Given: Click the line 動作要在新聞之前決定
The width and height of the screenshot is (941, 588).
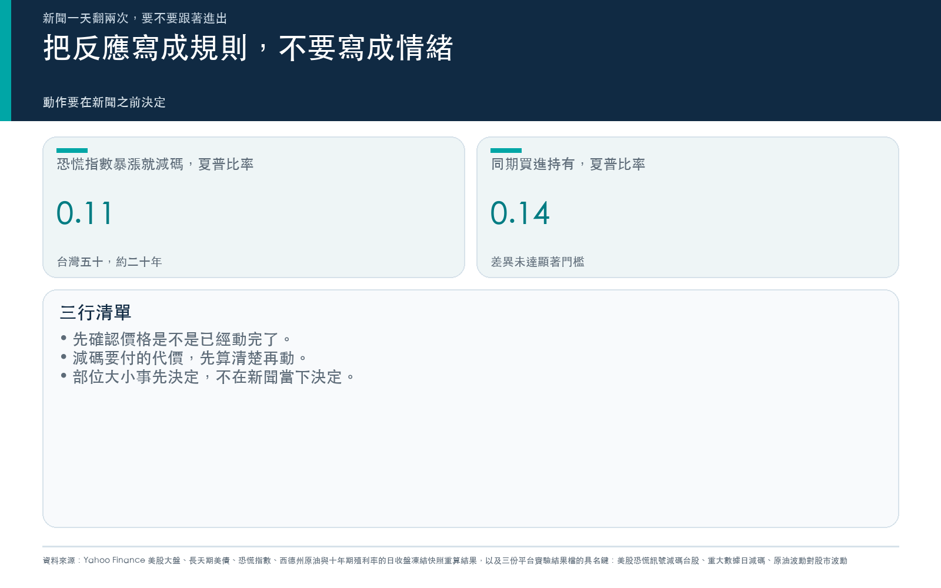Looking at the screenshot, I should (104, 102).
